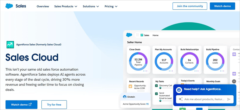
Task: Click the Need help? Ask Agentforce. header
Action: pos(203,89)
